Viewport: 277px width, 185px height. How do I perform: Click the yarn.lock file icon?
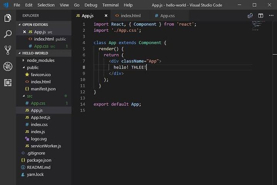click(x=23, y=174)
